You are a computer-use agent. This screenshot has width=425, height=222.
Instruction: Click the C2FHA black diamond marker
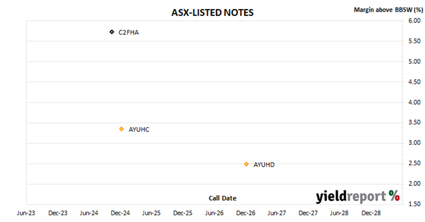coord(112,32)
